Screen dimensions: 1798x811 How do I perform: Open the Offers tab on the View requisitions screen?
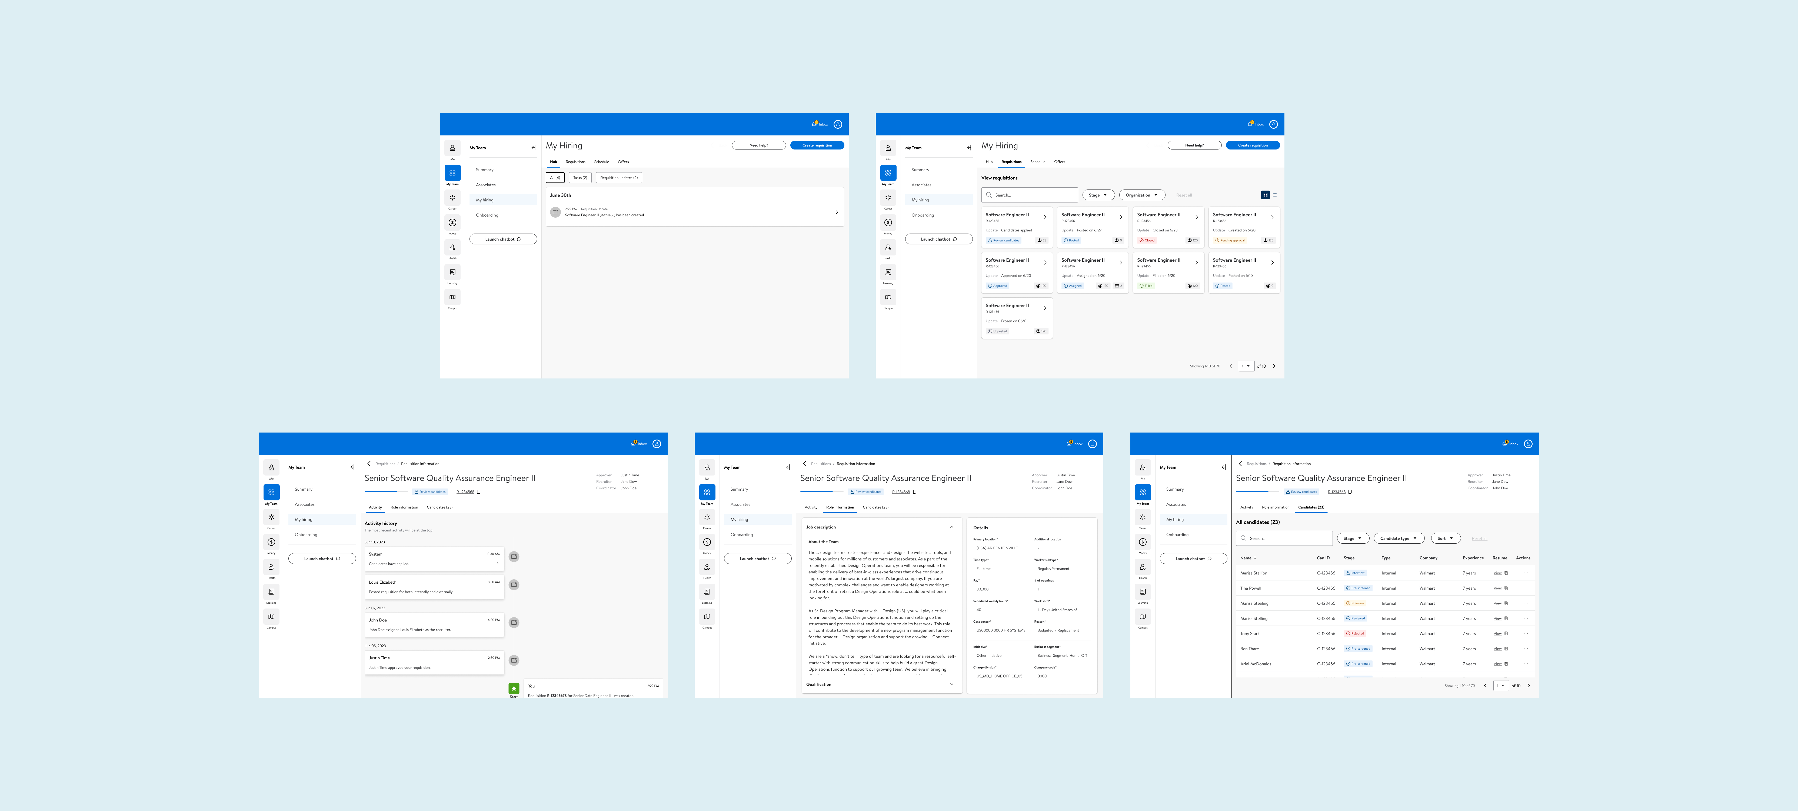1060,162
